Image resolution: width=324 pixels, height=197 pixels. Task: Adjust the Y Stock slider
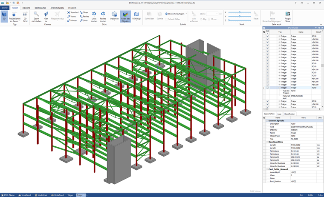tap(240, 16)
